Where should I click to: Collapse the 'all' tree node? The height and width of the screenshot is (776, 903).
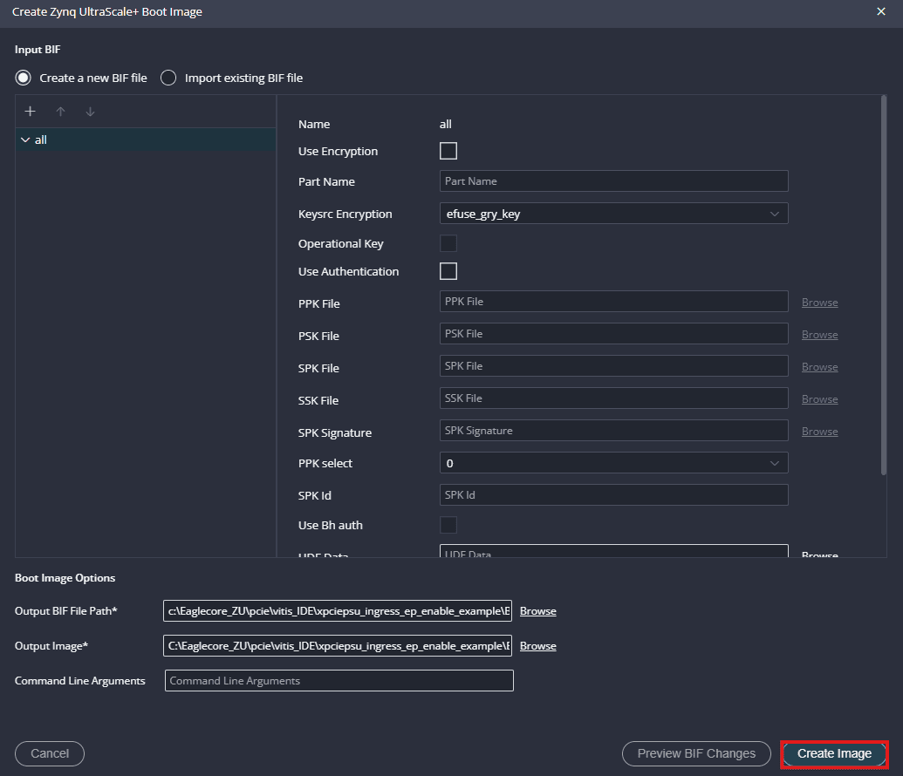(x=25, y=140)
